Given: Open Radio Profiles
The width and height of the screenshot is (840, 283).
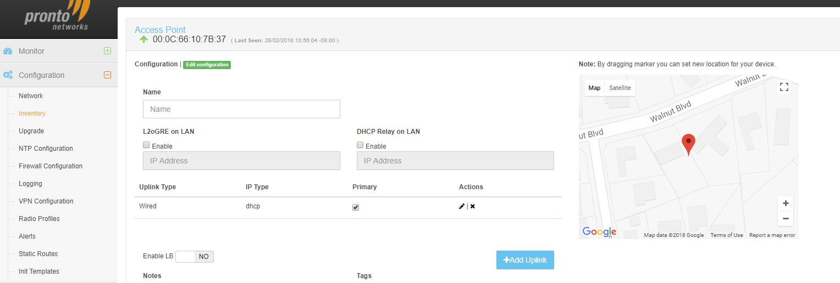Looking at the screenshot, I should (x=39, y=219).
